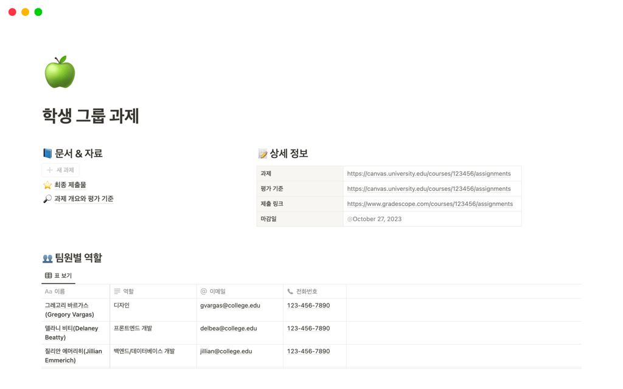623x389 pixels.
Task: Click the 📝 emoji on 상세 정보 heading
Action: point(262,153)
